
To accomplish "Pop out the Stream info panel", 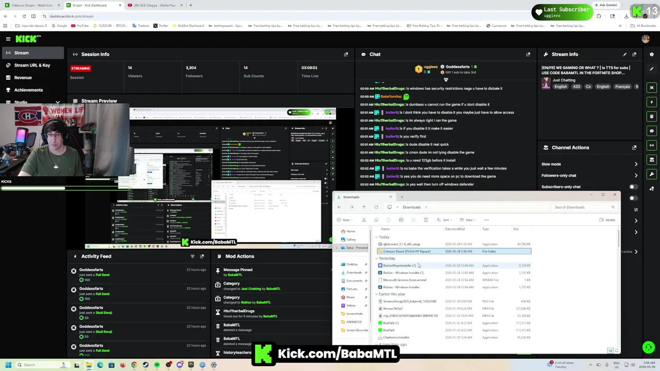I will [x=634, y=54].
